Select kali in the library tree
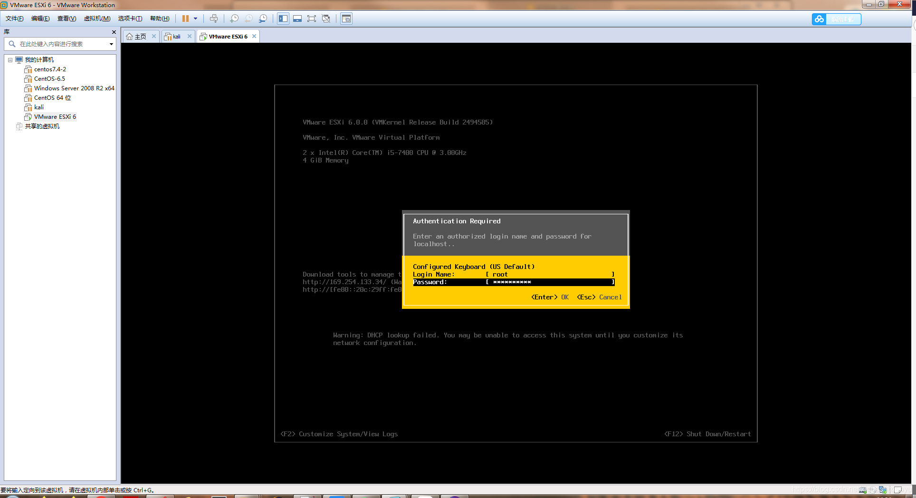Image resolution: width=916 pixels, height=498 pixels. click(39, 107)
